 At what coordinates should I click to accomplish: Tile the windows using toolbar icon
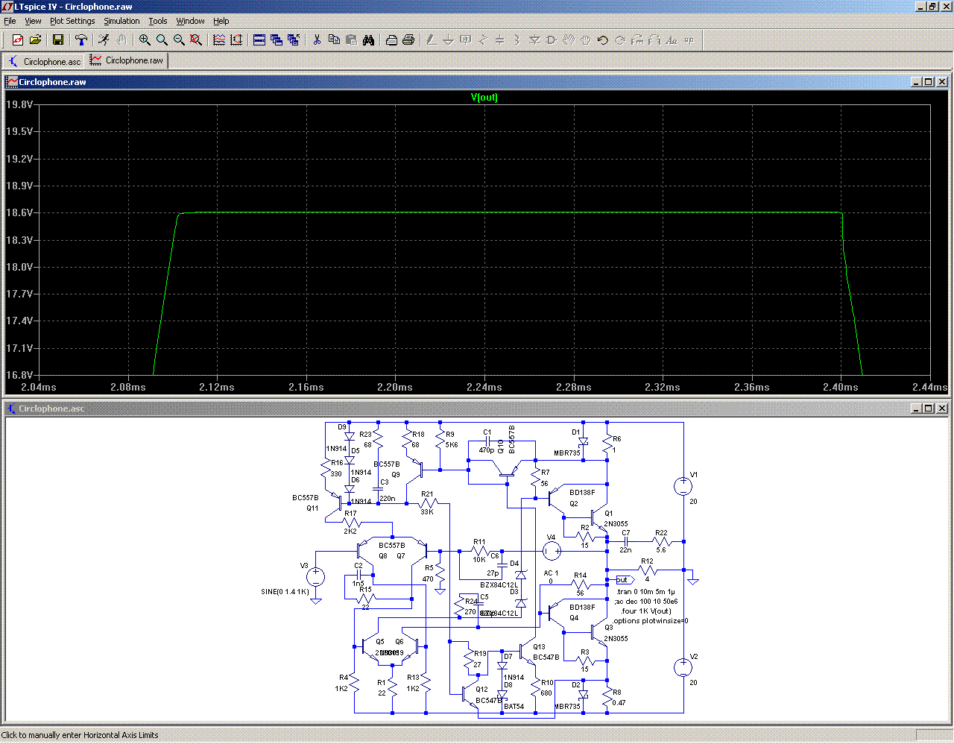(x=259, y=40)
